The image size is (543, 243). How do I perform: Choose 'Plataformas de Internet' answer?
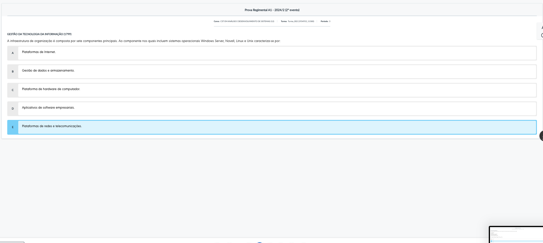39,52
